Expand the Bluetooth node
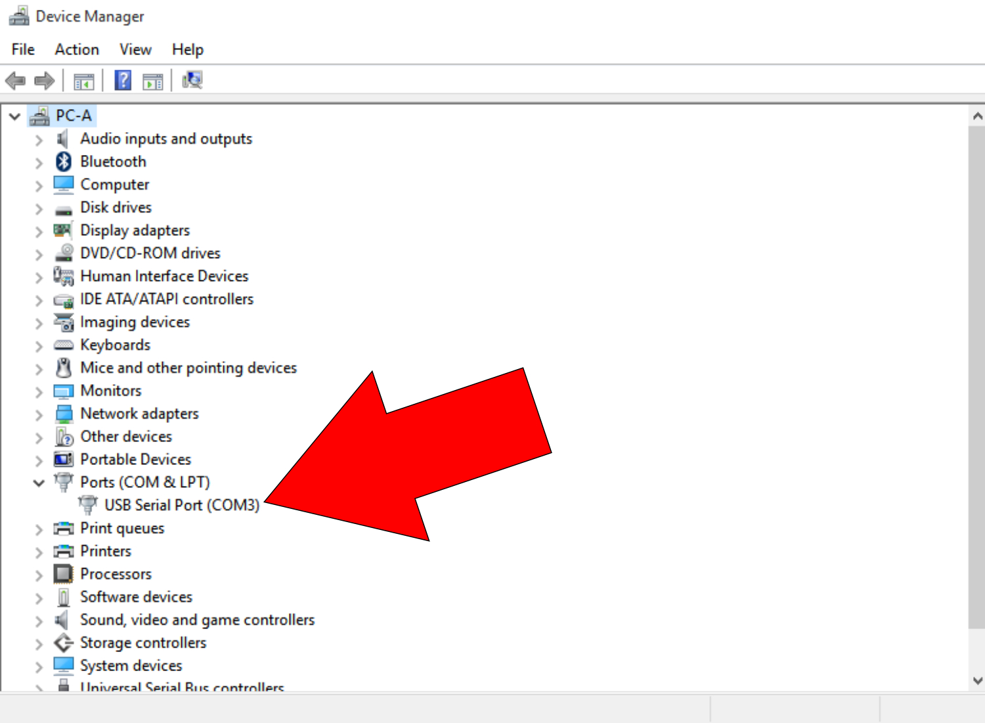Viewport: 985px width, 723px height. tap(39, 163)
